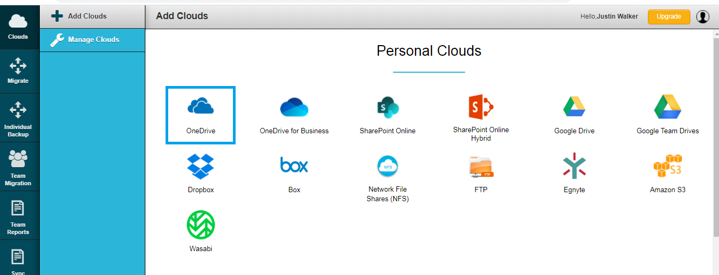Choose the Box cloud icon
Screen dimensions: 719x275
tap(294, 165)
